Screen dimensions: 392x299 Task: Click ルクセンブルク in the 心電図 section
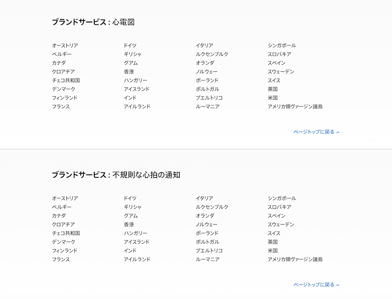[212, 54]
